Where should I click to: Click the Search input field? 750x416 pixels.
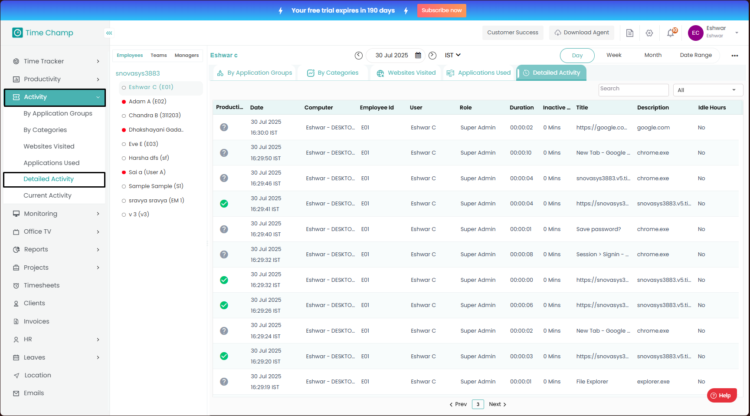click(633, 89)
